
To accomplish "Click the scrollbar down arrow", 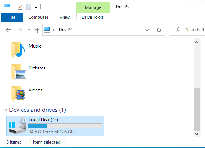I will tap(196, 134).
